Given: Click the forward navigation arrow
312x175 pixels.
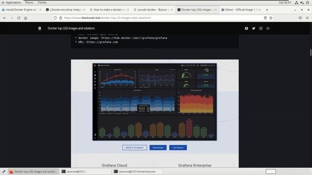Looking at the screenshot, I should point(12,18).
